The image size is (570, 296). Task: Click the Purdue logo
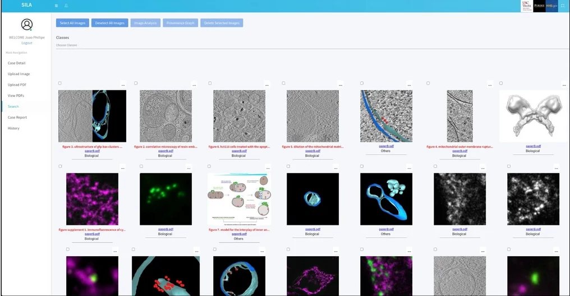[x=539, y=6]
